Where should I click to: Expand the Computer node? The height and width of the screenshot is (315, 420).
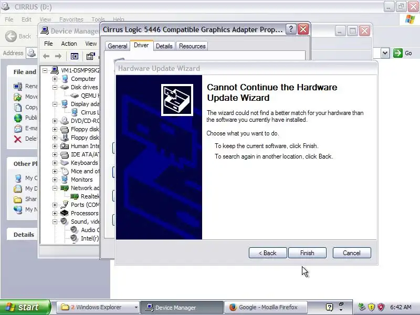click(x=55, y=79)
